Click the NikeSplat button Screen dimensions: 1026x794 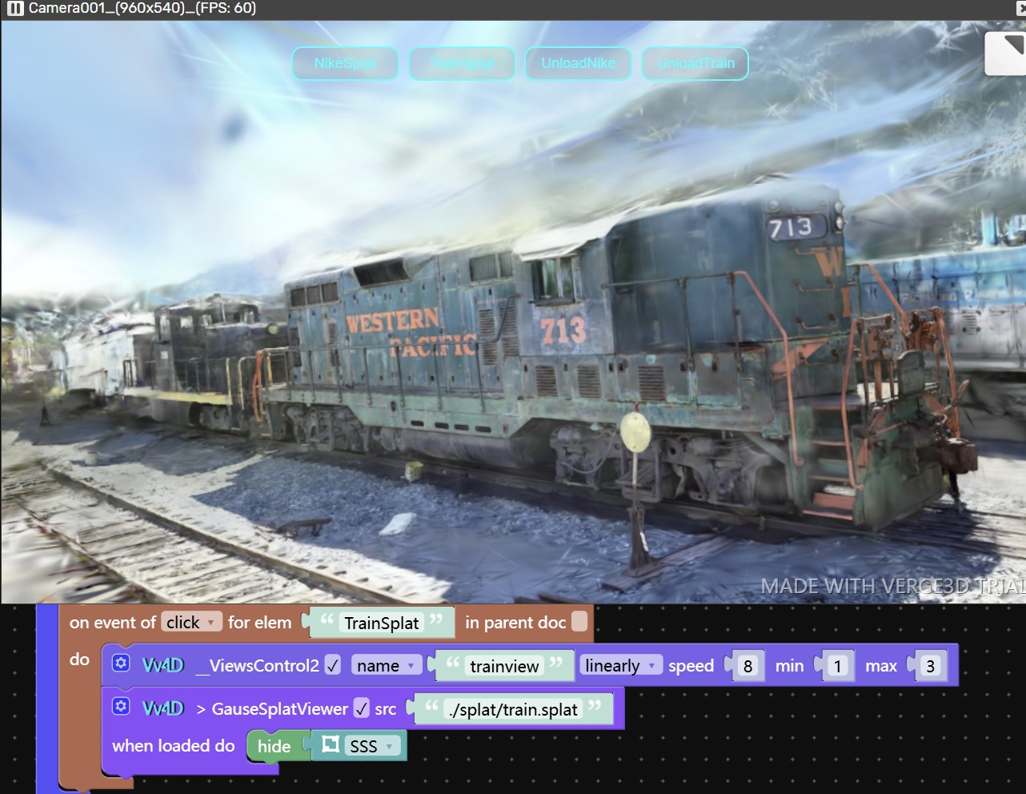point(345,63)
